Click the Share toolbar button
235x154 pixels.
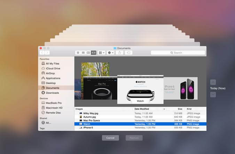119,53
